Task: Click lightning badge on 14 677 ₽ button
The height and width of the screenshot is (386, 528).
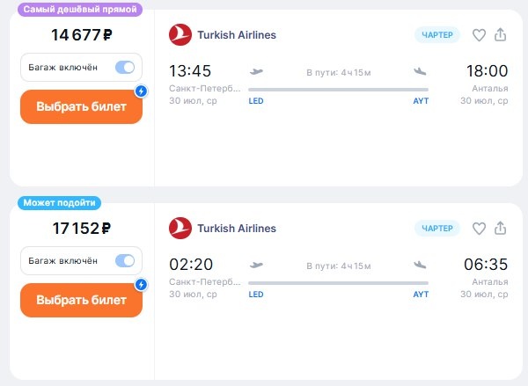Action: tap(141, 91)
